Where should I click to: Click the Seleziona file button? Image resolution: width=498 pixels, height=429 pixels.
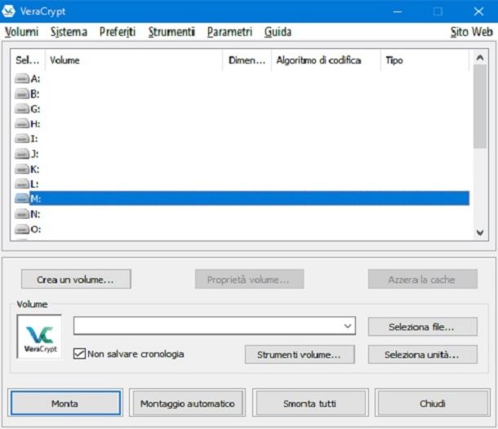click(422, 326)
